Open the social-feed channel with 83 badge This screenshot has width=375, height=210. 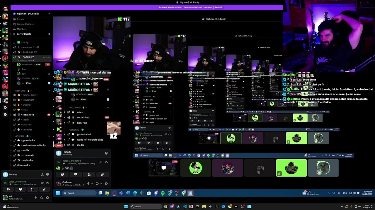pyautogui.click(x=32, y=115)
